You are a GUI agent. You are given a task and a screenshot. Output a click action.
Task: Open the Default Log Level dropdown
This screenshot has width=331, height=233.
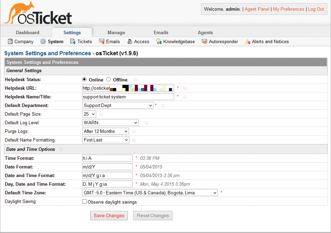[110, 123]
